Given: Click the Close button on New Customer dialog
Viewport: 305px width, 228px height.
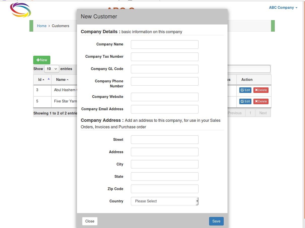Looking at the screenshot, I should point(90,221).
